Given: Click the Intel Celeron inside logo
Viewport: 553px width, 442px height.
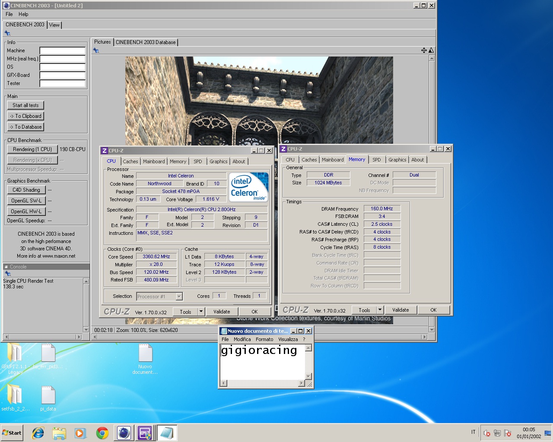Looking at the screenshot, I should [x=248, y=186].
